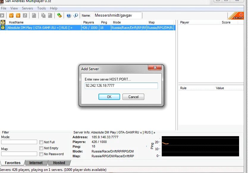Click the Map filter input field
The height and width of the screenshot is (173, 248).
coord(19,154)
